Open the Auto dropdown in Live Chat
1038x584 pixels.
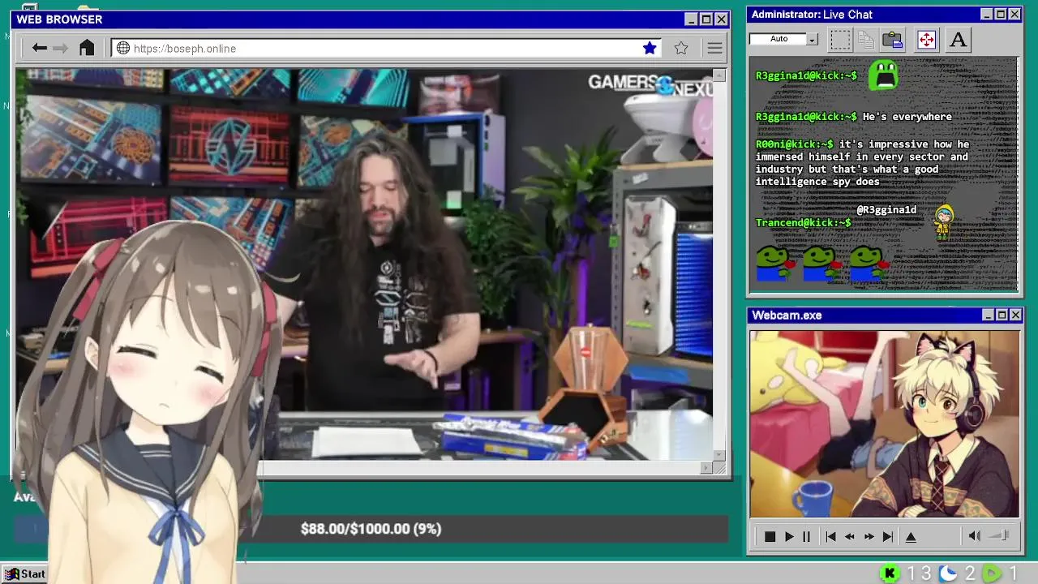pyautogui.click(x=812, y=39)
